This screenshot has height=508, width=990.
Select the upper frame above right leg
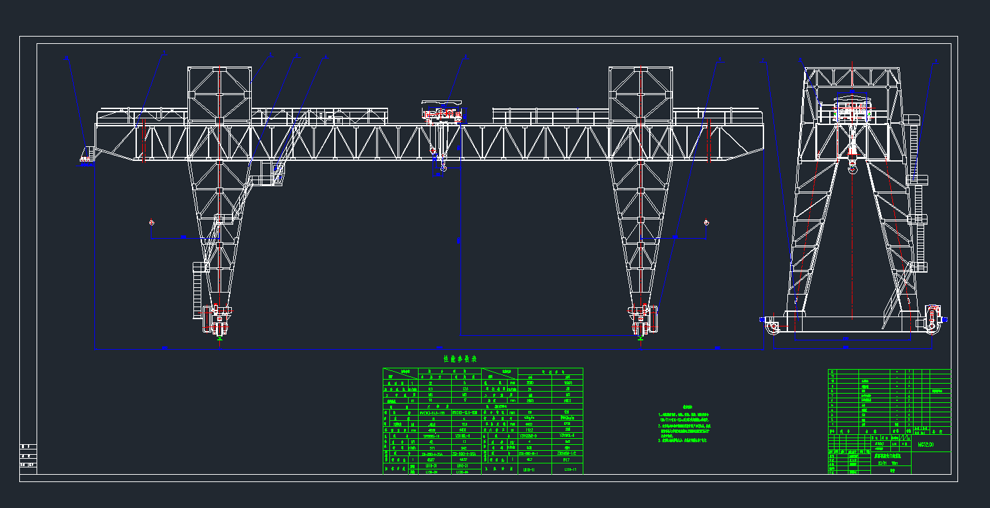tap(641, 93)
